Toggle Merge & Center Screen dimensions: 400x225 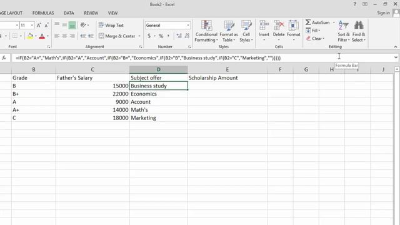click(x=117, y=36)
